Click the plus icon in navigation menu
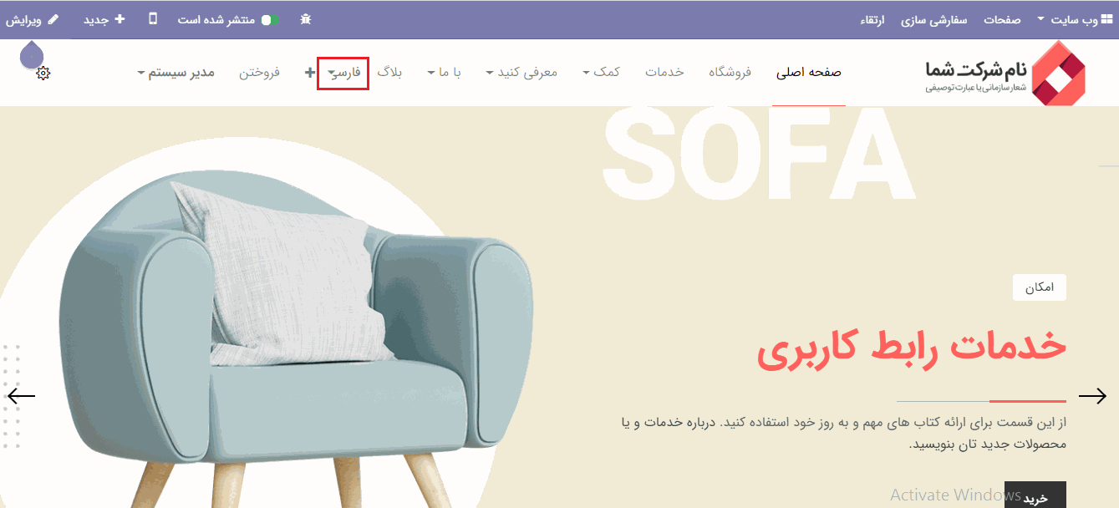Screen dimensions: 1119x508 click(310, 73)
